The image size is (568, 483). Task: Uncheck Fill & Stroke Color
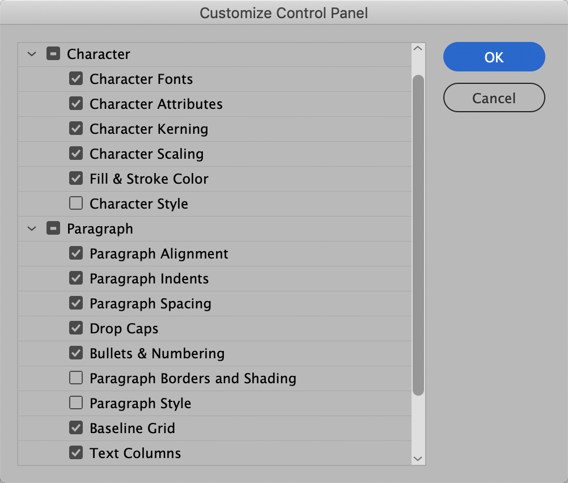point(76,179)
